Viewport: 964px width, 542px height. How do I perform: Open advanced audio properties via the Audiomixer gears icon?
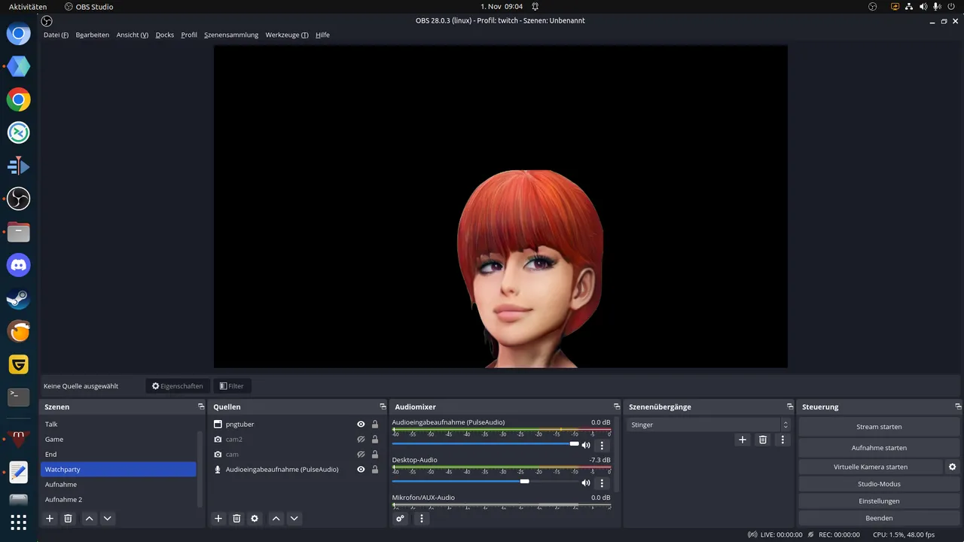(401, 519)
